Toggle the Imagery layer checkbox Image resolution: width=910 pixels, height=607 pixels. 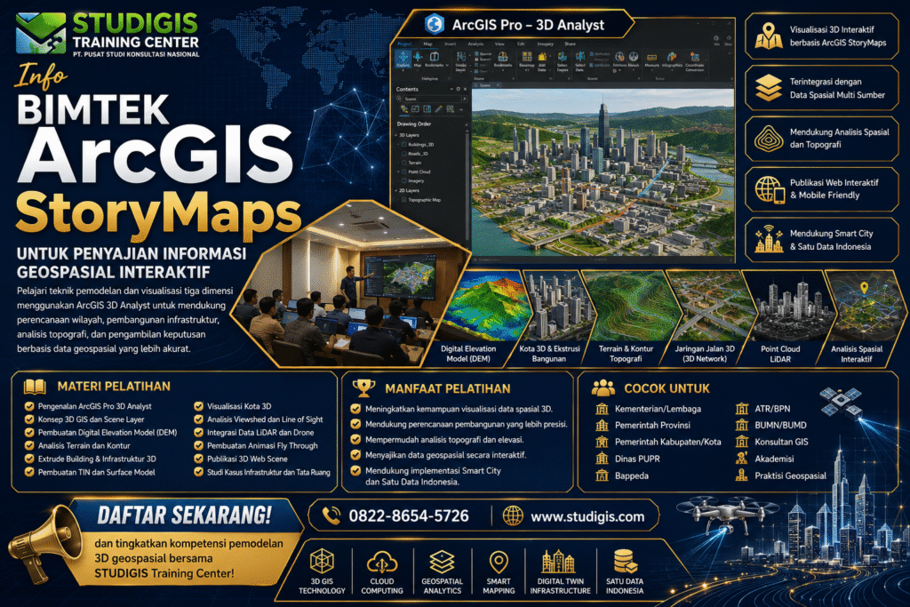coord(404,180)
